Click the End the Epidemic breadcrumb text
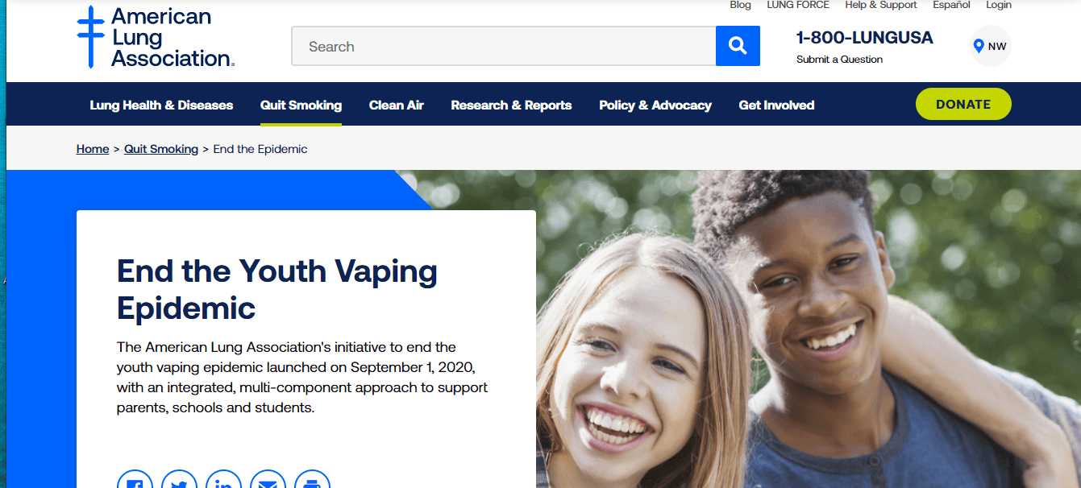Viewport: 1081px width, 488px height. pos(260,149)
